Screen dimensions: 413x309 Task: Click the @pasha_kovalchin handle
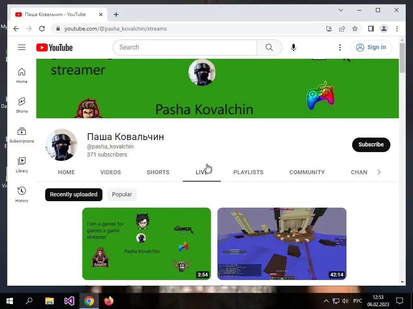(x=110, y=146)
